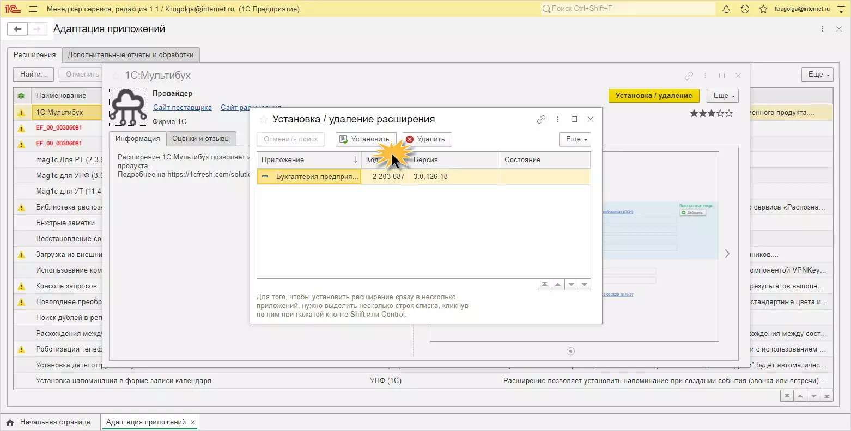851x431 pixels.
Task: Click the five-star rating of 1С:Мультибух
Action: click(x=712, y=113)
